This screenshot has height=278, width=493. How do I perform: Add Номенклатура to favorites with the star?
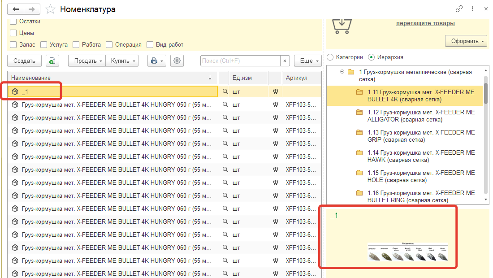[x=51, y=9]
